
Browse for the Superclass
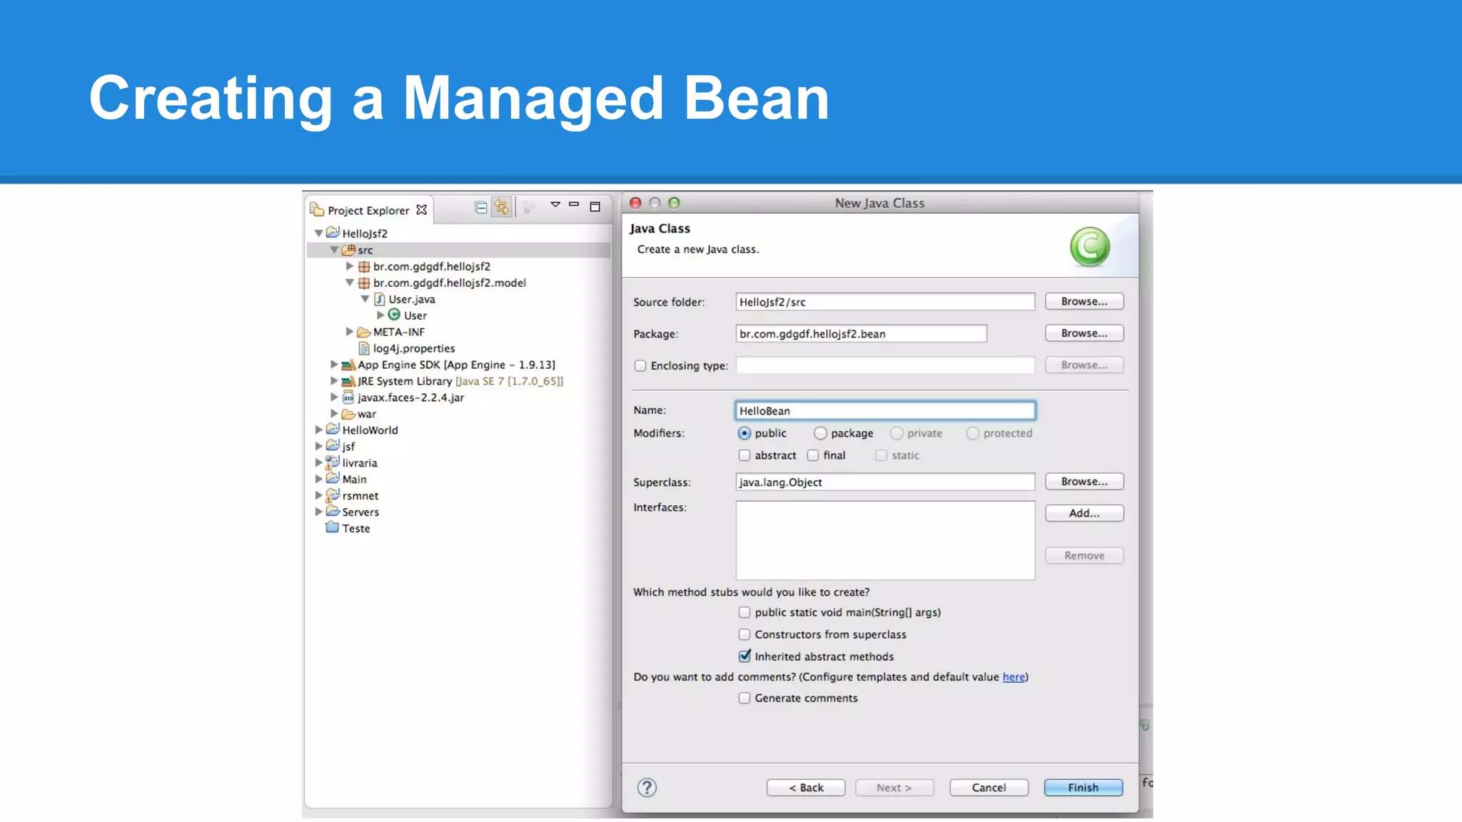1084,482
